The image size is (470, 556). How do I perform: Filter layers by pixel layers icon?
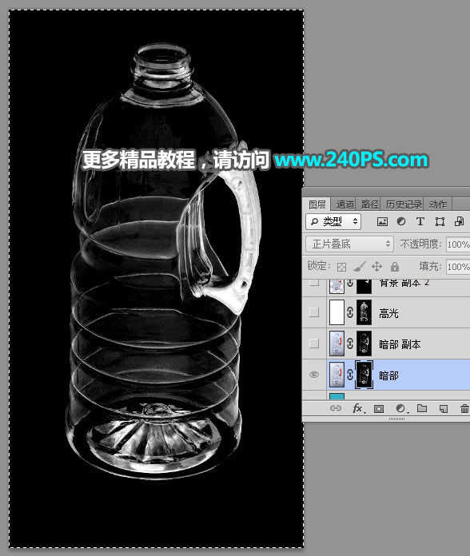[x=382, y=221]
